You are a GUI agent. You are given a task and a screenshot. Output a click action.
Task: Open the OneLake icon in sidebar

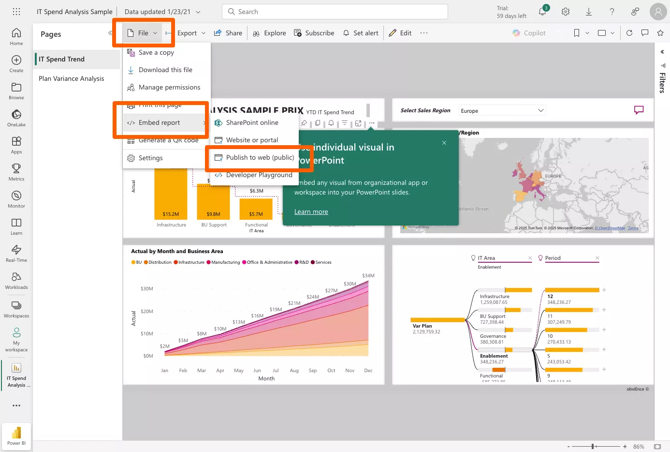coord(16,118)
